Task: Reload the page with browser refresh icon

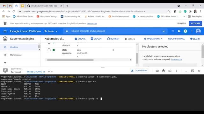Action: [x=14, y=11]
